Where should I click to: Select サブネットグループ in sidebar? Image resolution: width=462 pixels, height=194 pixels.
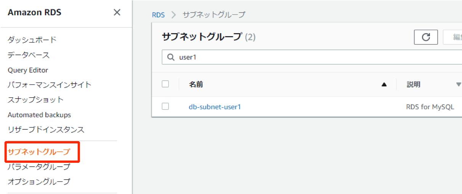(39, 152)
